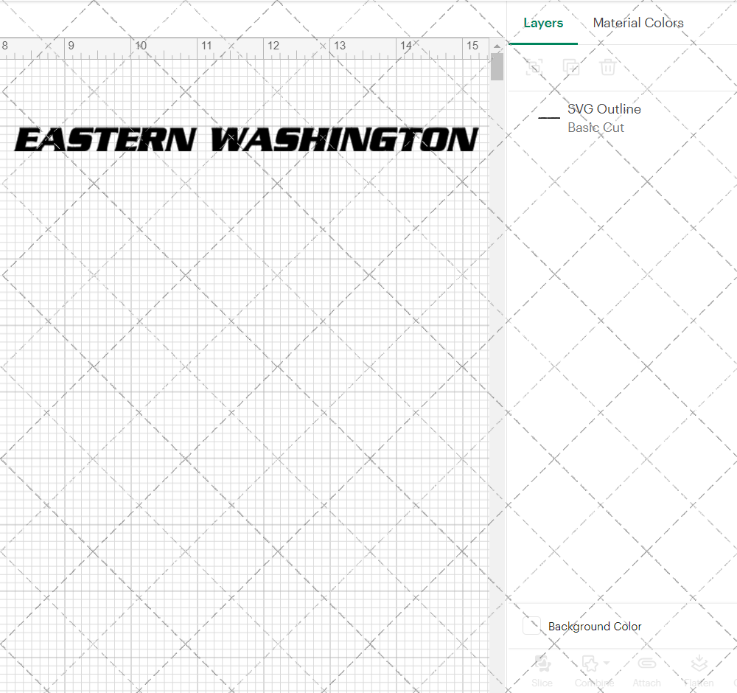This screenshot has width=737, height=693.
Task: Click the Slice tool
Action: (542, 671)
